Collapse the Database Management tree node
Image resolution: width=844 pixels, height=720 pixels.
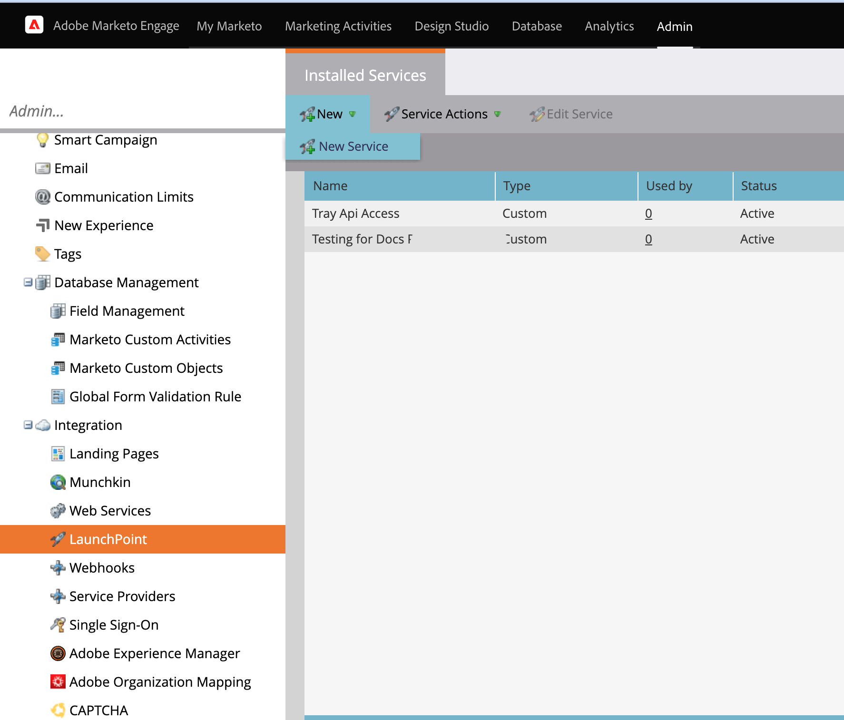tap(28, 282)
